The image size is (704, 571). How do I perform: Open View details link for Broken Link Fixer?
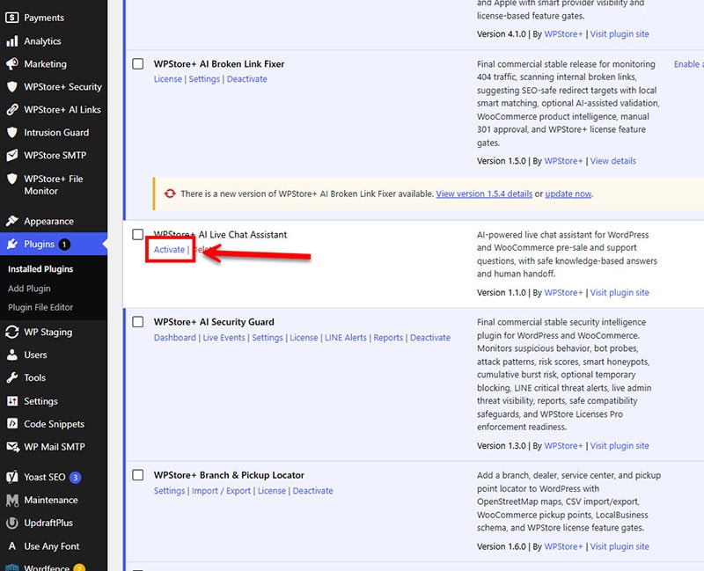click(612, 161)
